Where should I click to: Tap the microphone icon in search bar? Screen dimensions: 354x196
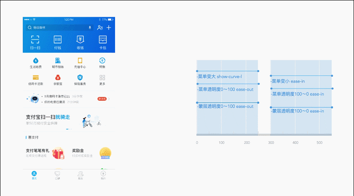pyautogui.click(x=89, y=27)
